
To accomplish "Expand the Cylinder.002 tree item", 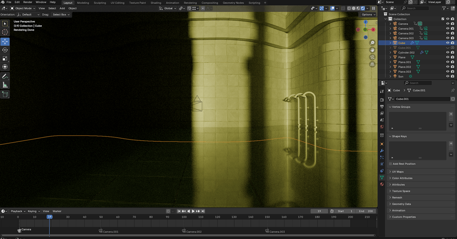I will pos(390,53).
